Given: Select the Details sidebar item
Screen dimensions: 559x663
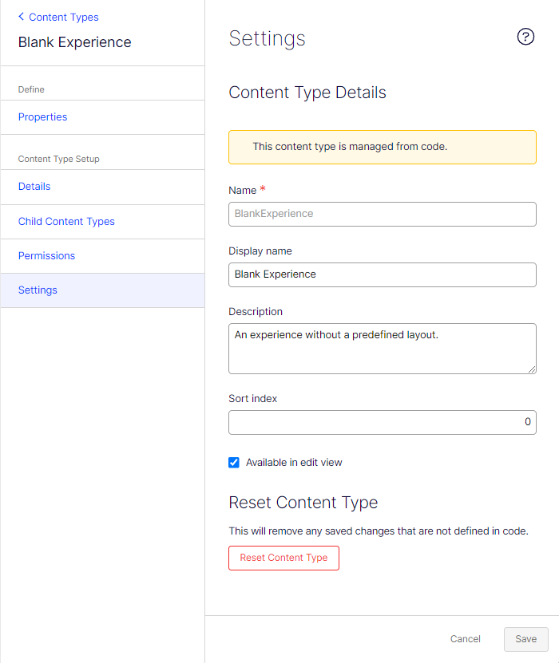Looking at the screenshot, I should (x=34, y=187).
